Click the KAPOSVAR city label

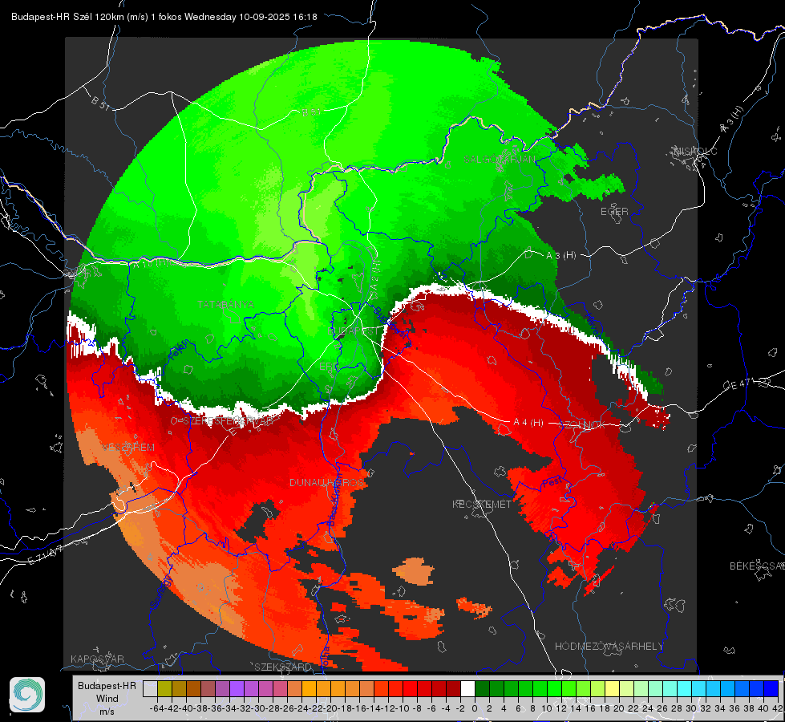(x=97, y=659)
